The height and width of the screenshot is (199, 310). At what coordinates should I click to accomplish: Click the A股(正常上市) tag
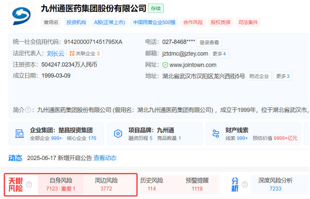click(x=110, y=22)
